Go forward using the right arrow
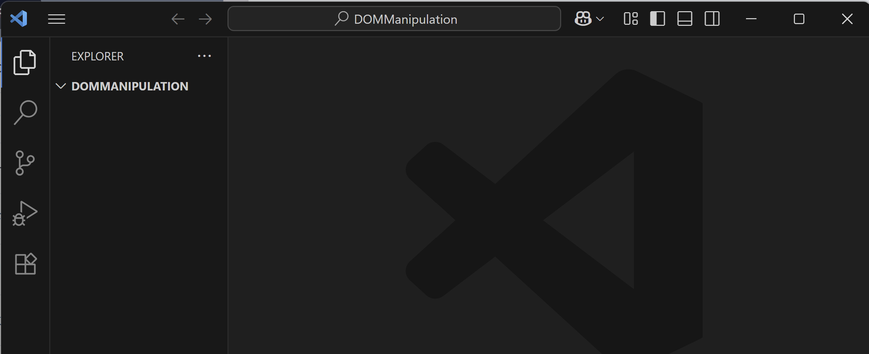 [205, 19]
